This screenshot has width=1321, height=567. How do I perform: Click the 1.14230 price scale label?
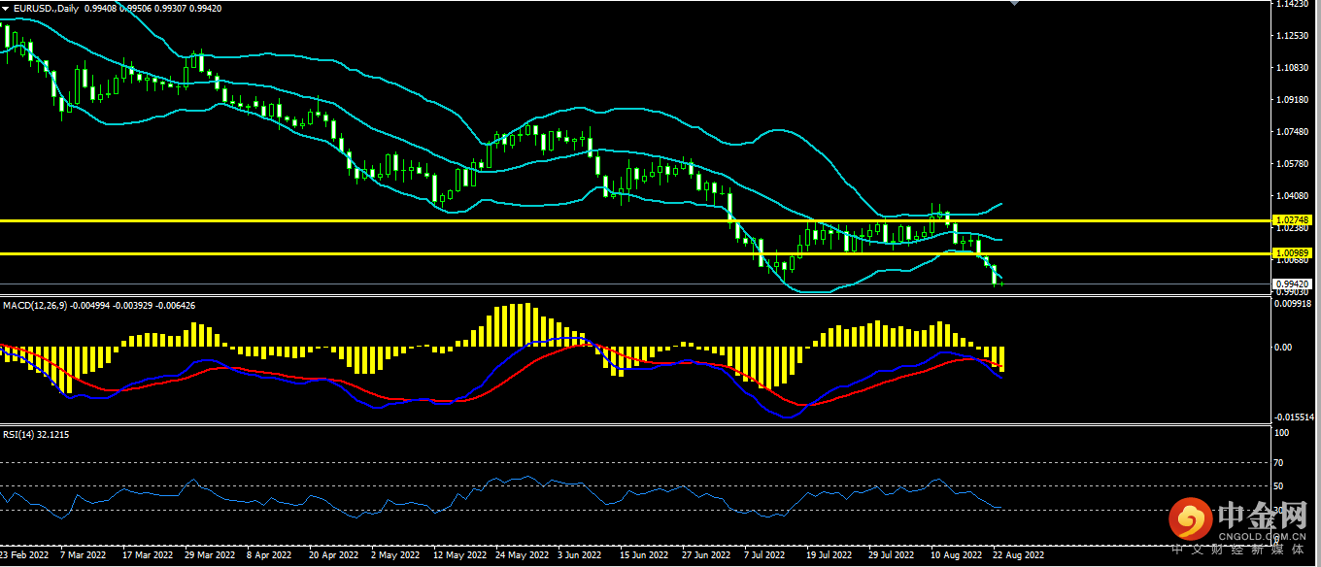coord(1292,5)
